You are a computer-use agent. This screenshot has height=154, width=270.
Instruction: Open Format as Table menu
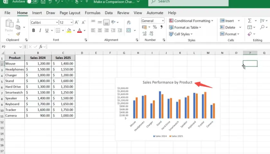pos(185,28)
